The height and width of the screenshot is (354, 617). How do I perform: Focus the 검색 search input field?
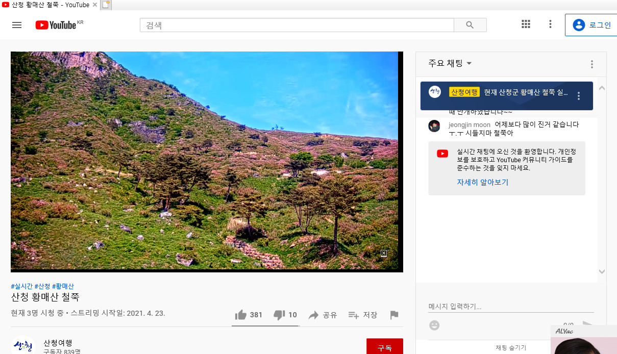[x=296, y=25]
